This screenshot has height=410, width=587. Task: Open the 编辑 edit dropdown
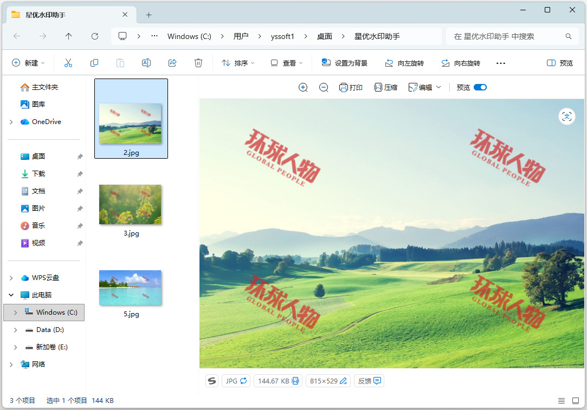424,88
